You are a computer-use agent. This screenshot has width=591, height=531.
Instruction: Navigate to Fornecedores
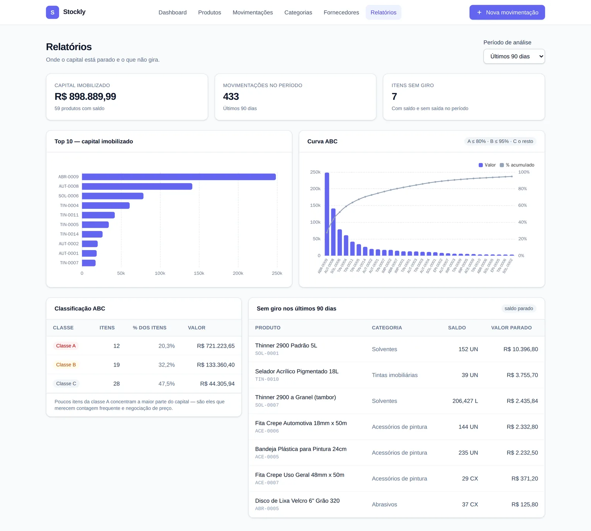[x=341, y=13]
